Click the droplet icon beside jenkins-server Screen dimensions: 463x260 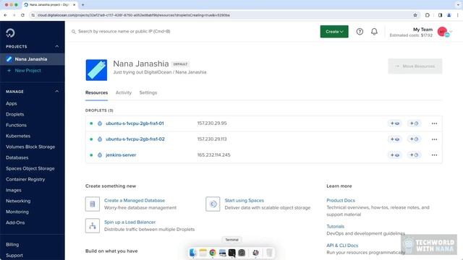point(100,155)
